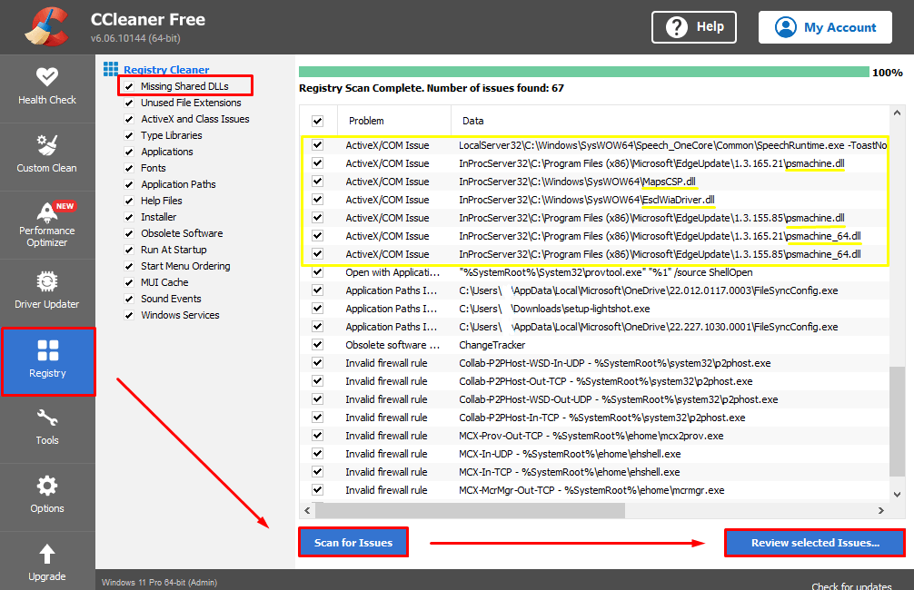This screenshot has height=590, width=914.
Task: Toggle Obsolete Software checkbox
Action: 129,233
